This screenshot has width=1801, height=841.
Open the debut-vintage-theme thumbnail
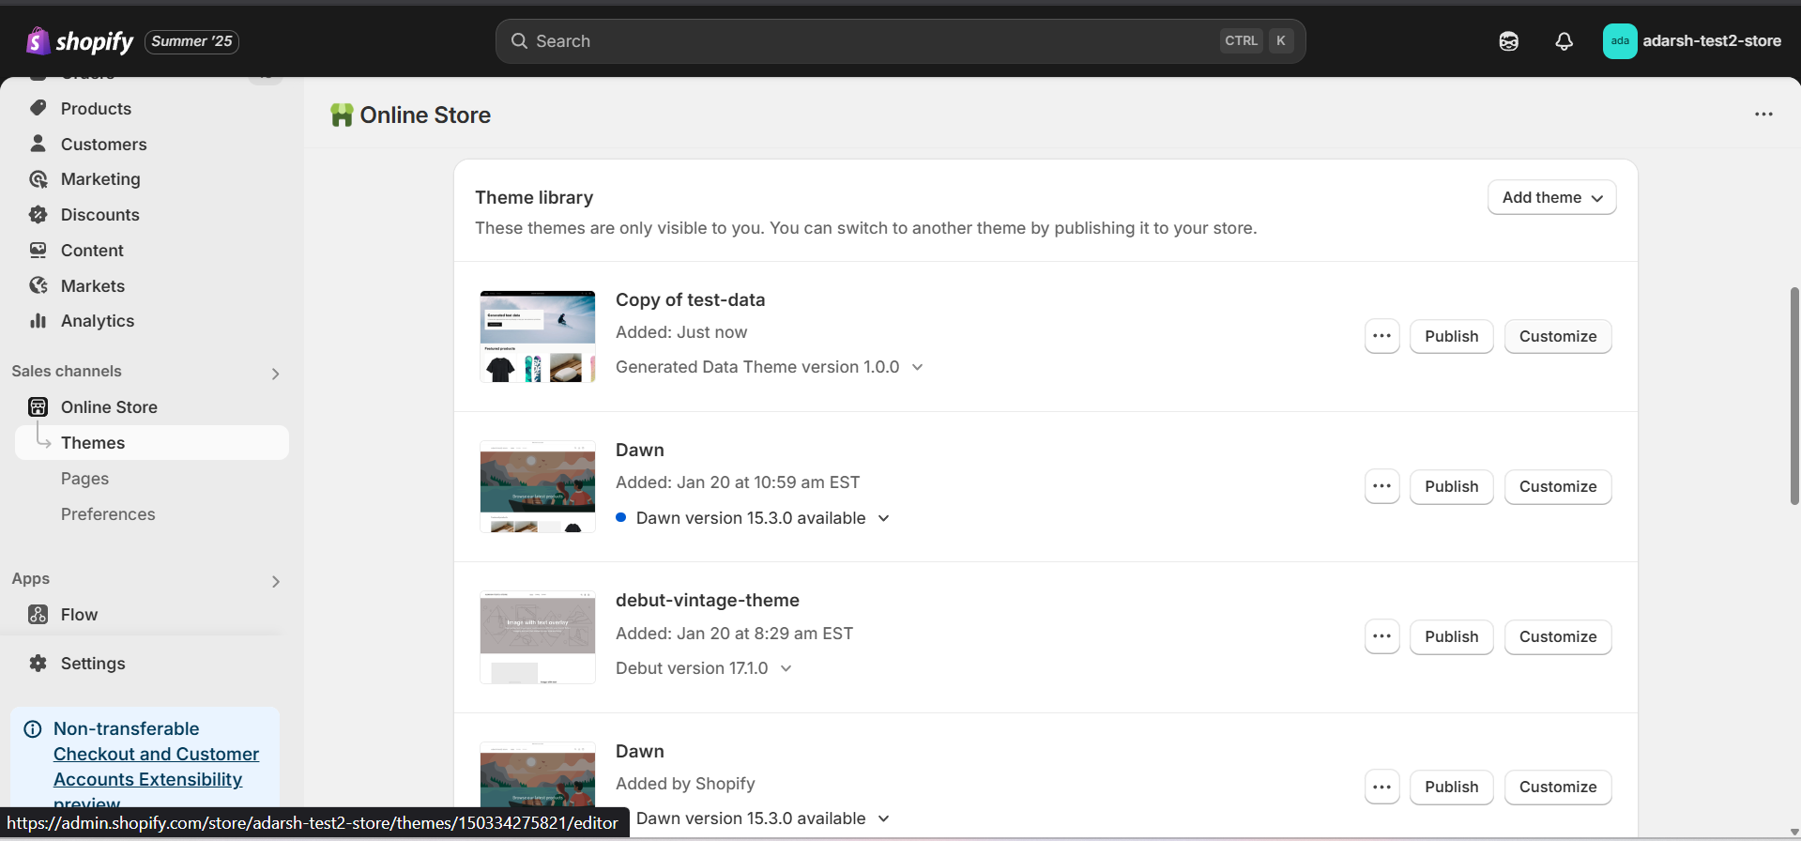pos(538,637)
